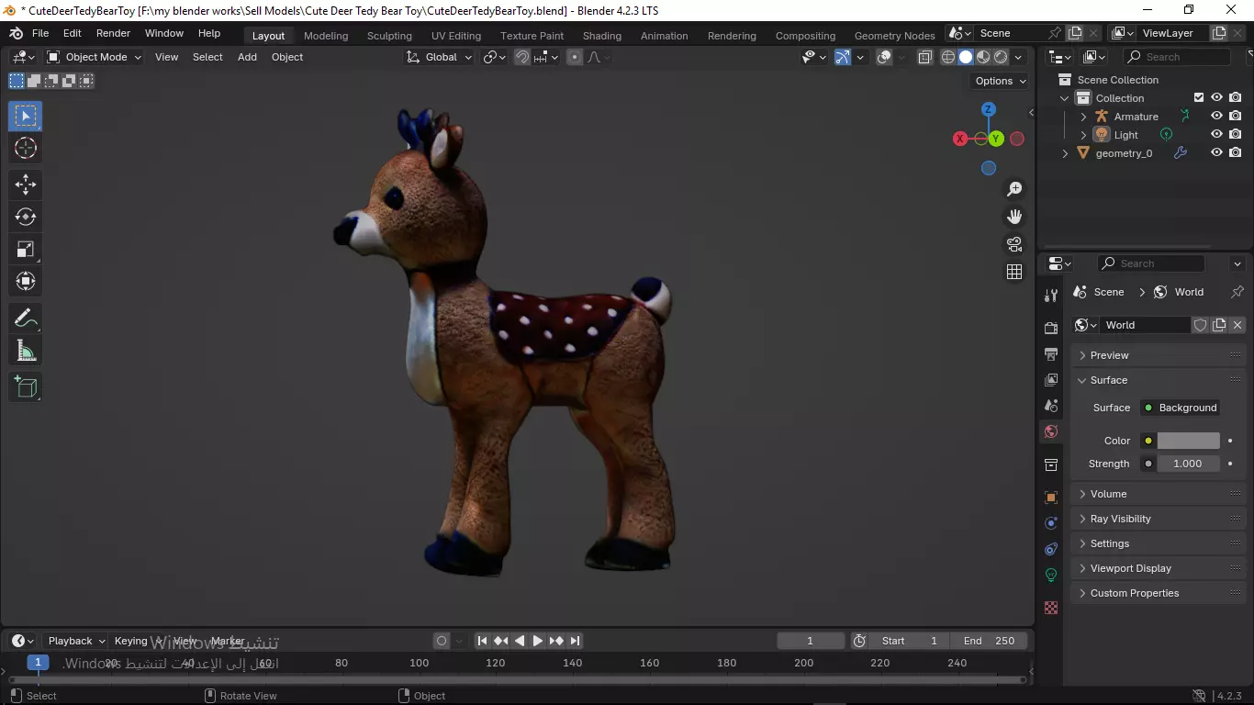The width and height of the screenshot is (1254, 705).
Task: Toggle X-ray display
Action: point(924,57)
